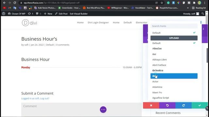Open GreenGeeks bookmark
The image size is (209, 117).
[69, 8]
